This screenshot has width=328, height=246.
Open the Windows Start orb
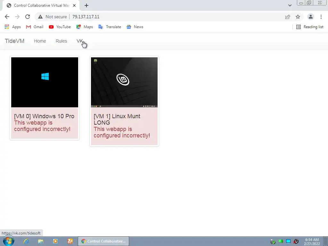8,241
